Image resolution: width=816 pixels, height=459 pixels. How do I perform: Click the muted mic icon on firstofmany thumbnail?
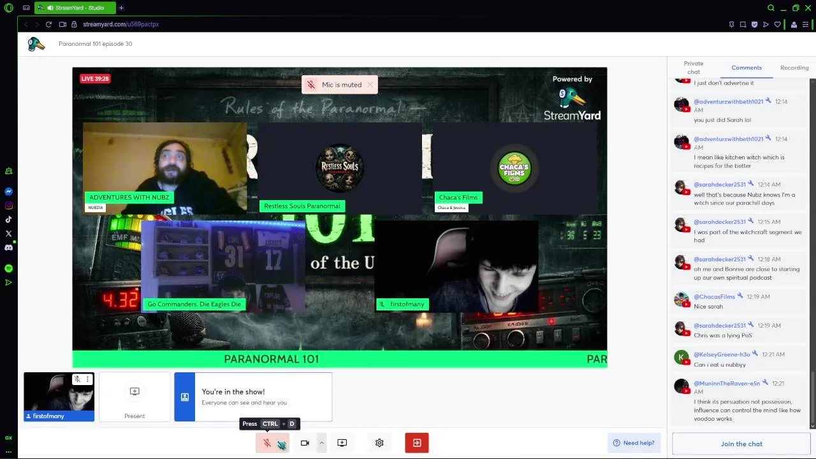[x=78, y=379]
